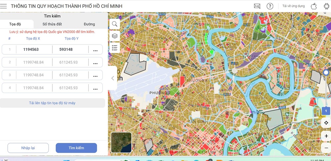The image size is (331, 161).
Task: Switch basemap using the satellite thumbnail
Action: (121, 143)
